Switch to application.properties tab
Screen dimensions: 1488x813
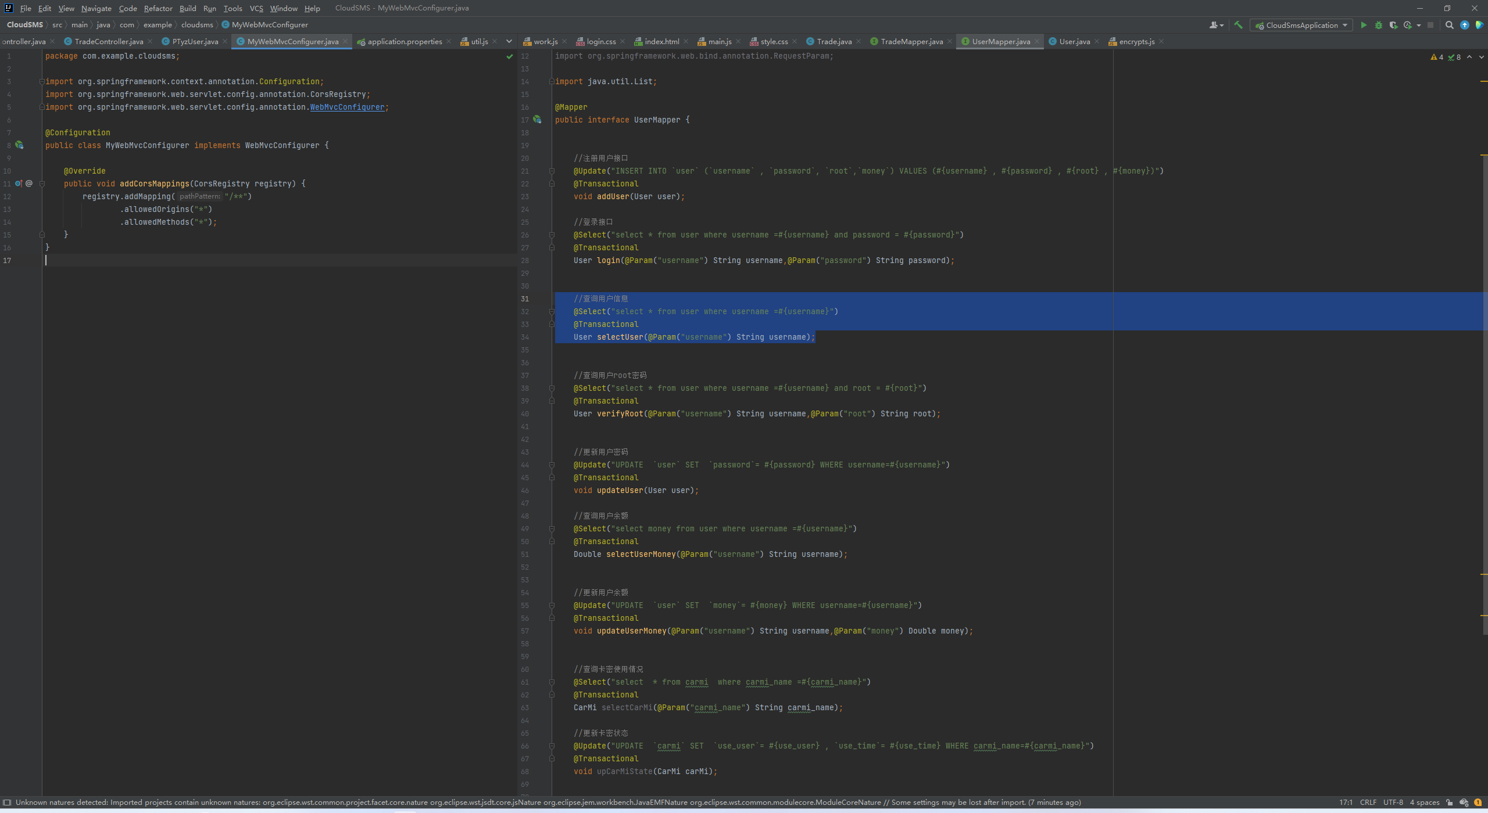[x=404, y=41]
